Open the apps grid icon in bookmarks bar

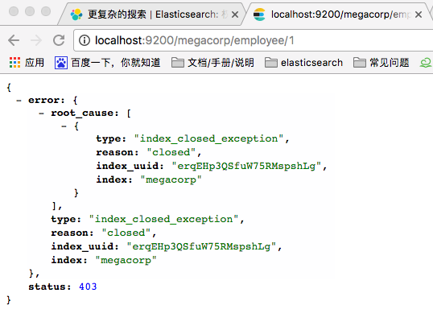[14, 63]
